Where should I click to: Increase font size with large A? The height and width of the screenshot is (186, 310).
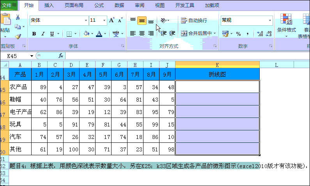(112, 20)
